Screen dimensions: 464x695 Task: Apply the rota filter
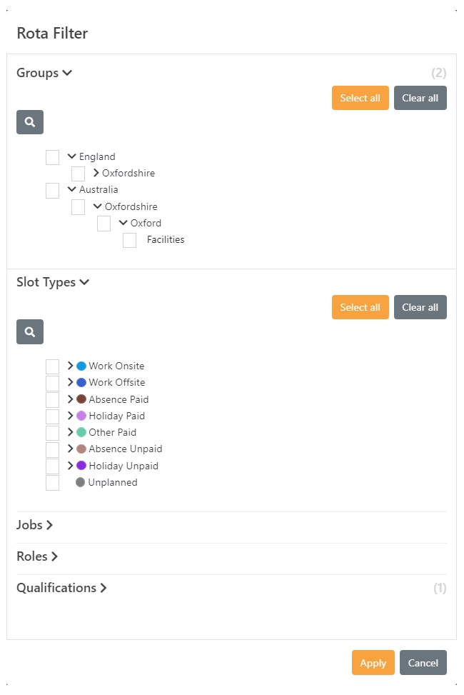click(x=373, y=663)
